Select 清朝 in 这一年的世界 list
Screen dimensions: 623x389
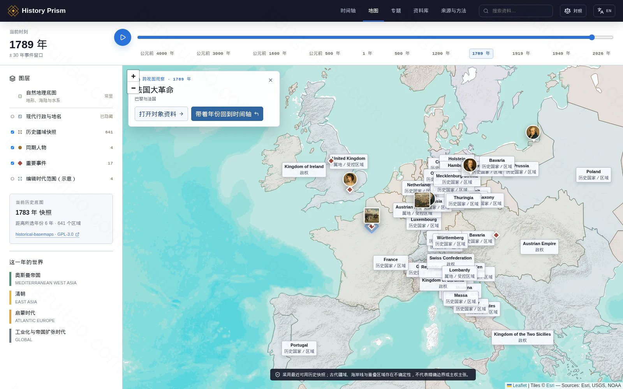click(61, 298)
